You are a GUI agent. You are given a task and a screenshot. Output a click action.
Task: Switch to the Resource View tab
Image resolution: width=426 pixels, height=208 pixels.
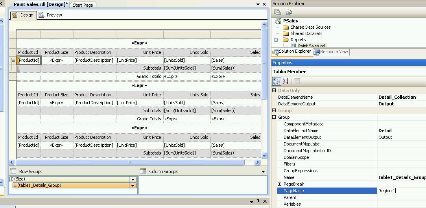pos(330,52)
